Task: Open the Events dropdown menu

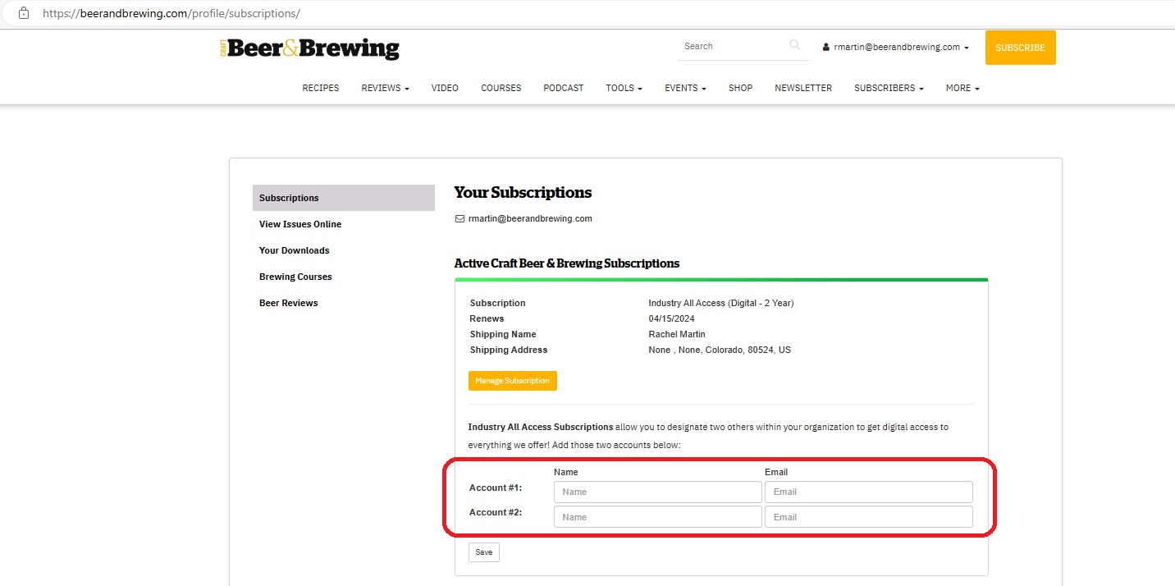Action: (685, 88)
